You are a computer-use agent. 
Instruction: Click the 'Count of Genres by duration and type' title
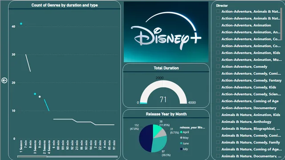[65, 5]
